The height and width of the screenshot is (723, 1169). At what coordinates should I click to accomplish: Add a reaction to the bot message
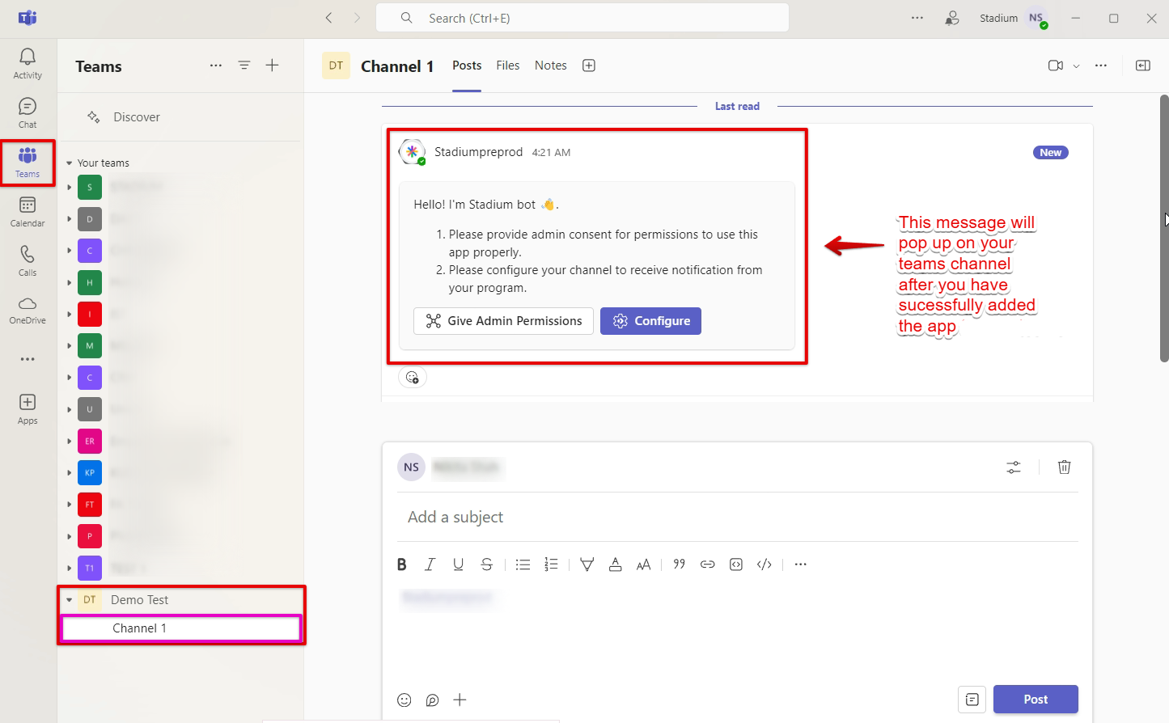click(412, 377)
